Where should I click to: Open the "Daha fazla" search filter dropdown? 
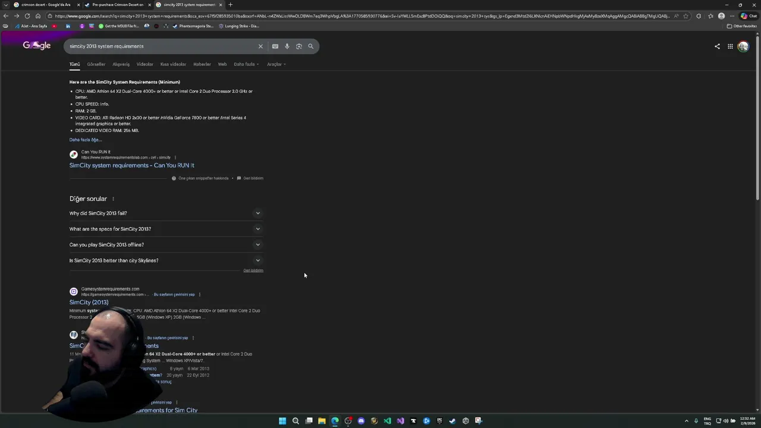pyautogui.click(x=246, y=64)
